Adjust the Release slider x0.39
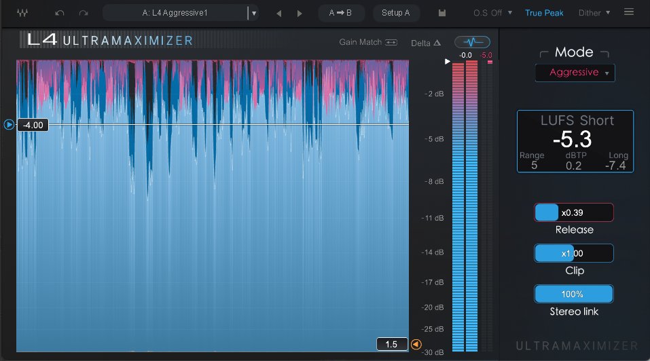Screen dimensions: 650x361 (x=574, y=213)
